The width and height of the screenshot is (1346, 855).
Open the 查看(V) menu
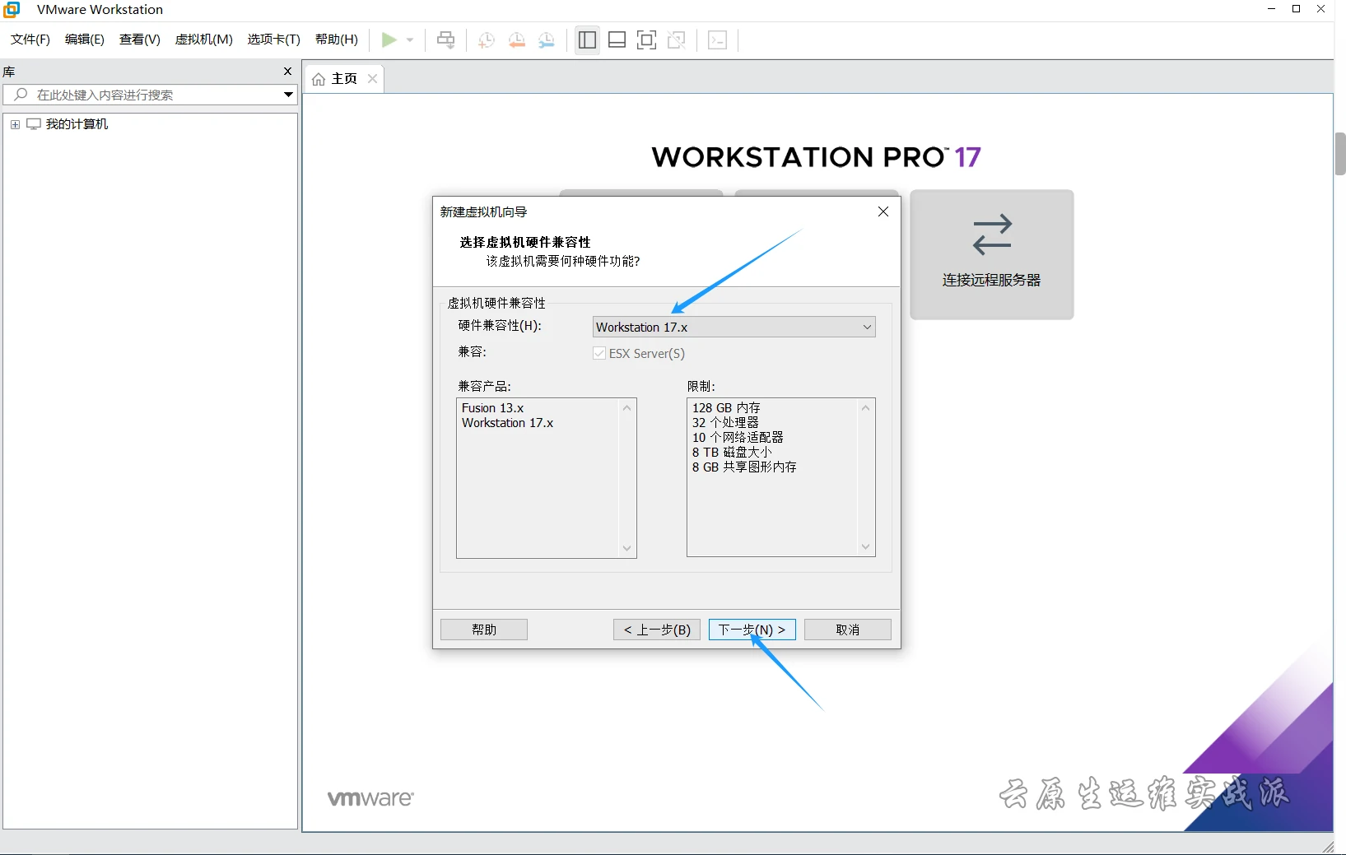[140, 39]
